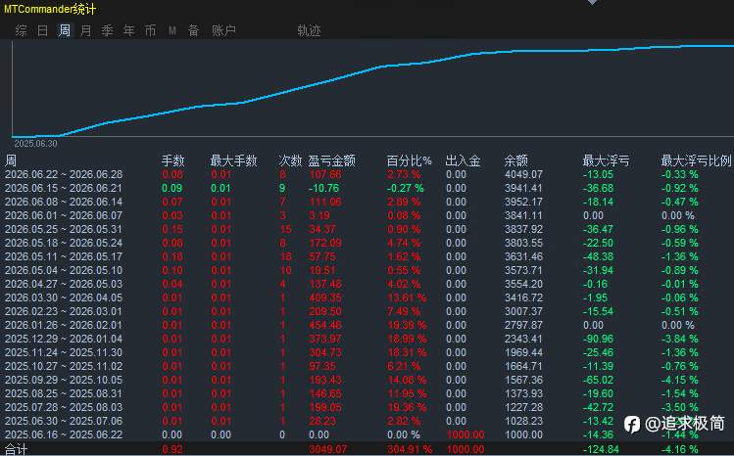
Task: Open the 账户 account tab
Action: click(x=223, y=31)
